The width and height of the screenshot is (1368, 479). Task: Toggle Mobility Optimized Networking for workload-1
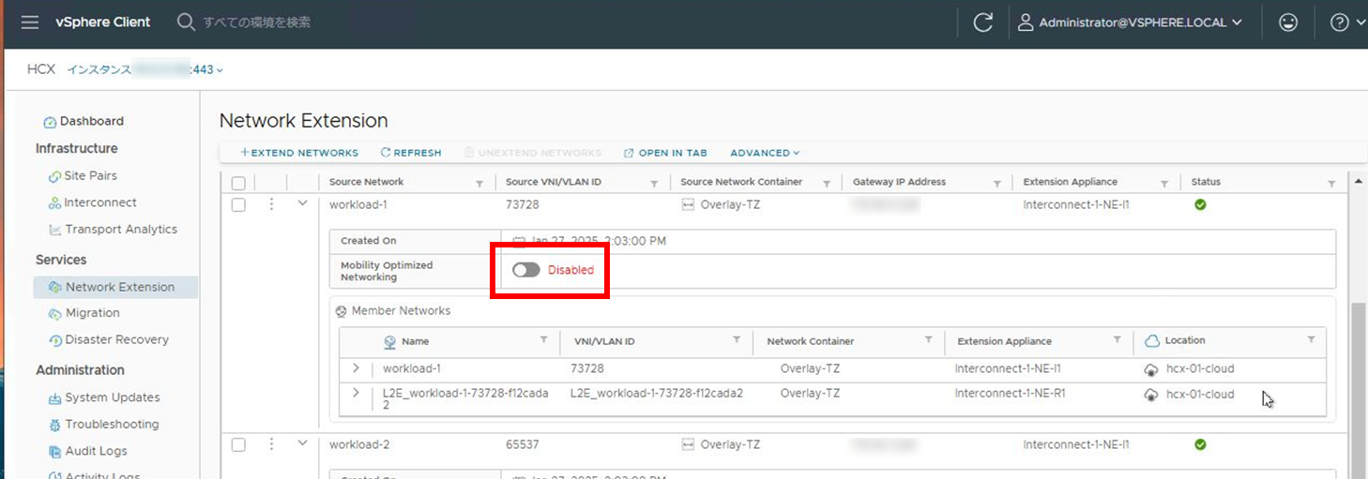point(526,270)
